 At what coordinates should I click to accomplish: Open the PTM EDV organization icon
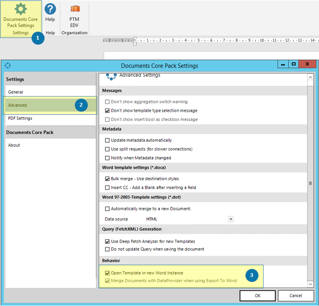[75, 8]
